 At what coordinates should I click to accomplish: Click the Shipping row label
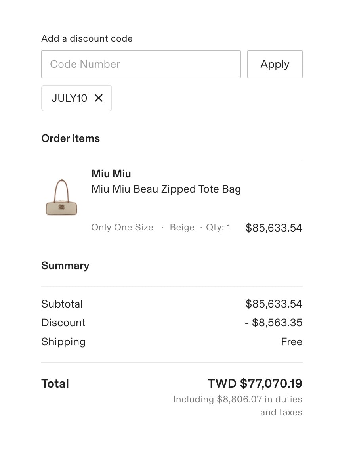(63, 342)
